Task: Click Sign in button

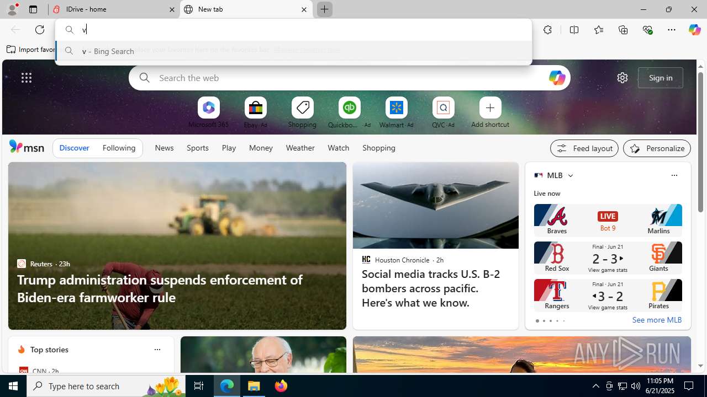Action: [x=660, y=78]
